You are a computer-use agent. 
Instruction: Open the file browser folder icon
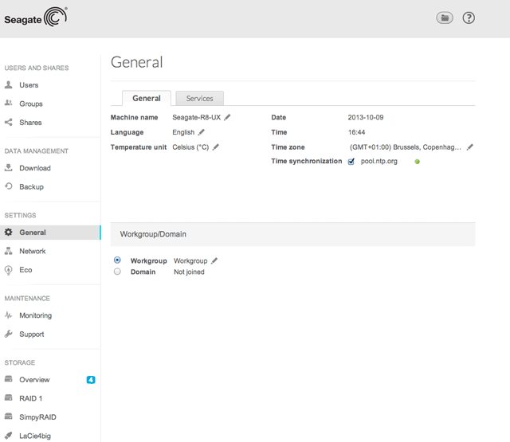(x=445, y=18)
